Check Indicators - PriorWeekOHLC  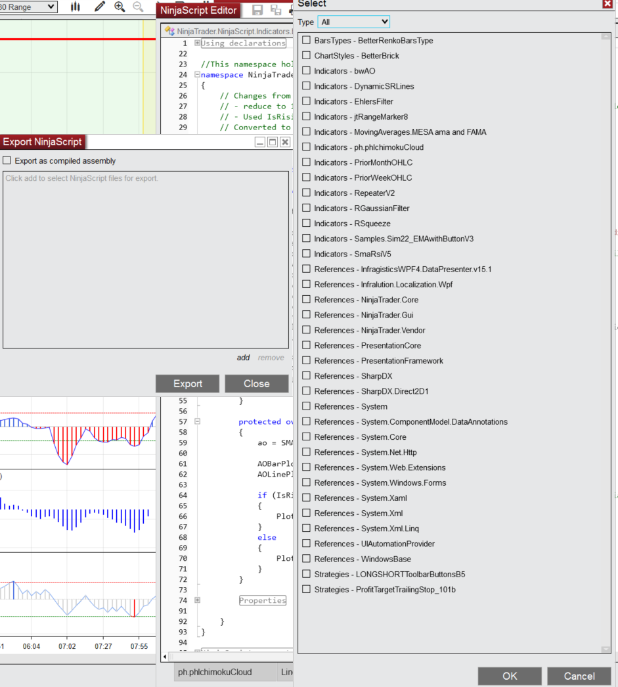pos(307,178)
